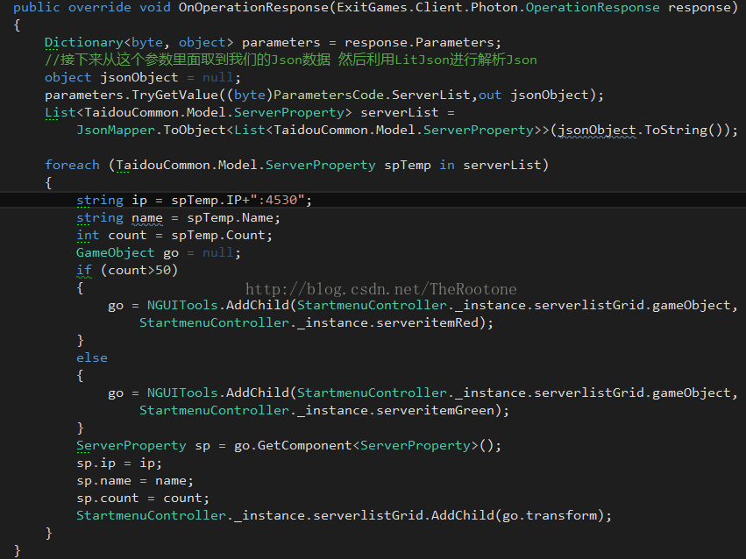Image resolution: width=746 pixels, height=559 pixels.
Task: Click 'spTemp.Count' in the count assignment
Action: click(x=218, y=236)
